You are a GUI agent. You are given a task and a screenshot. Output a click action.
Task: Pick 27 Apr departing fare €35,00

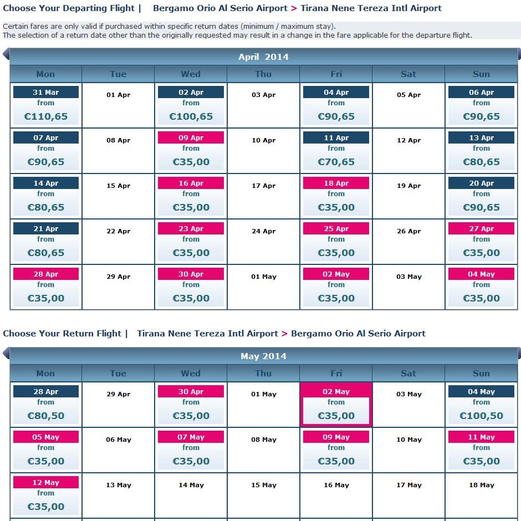[481, 242]
